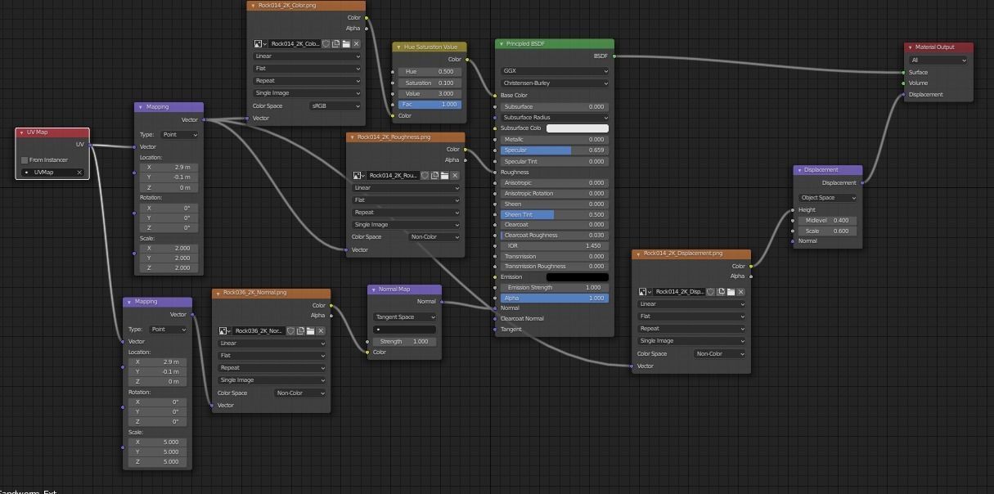Collapse the Displacement node header
Viewport: 994px width, 494px height.
799,169
